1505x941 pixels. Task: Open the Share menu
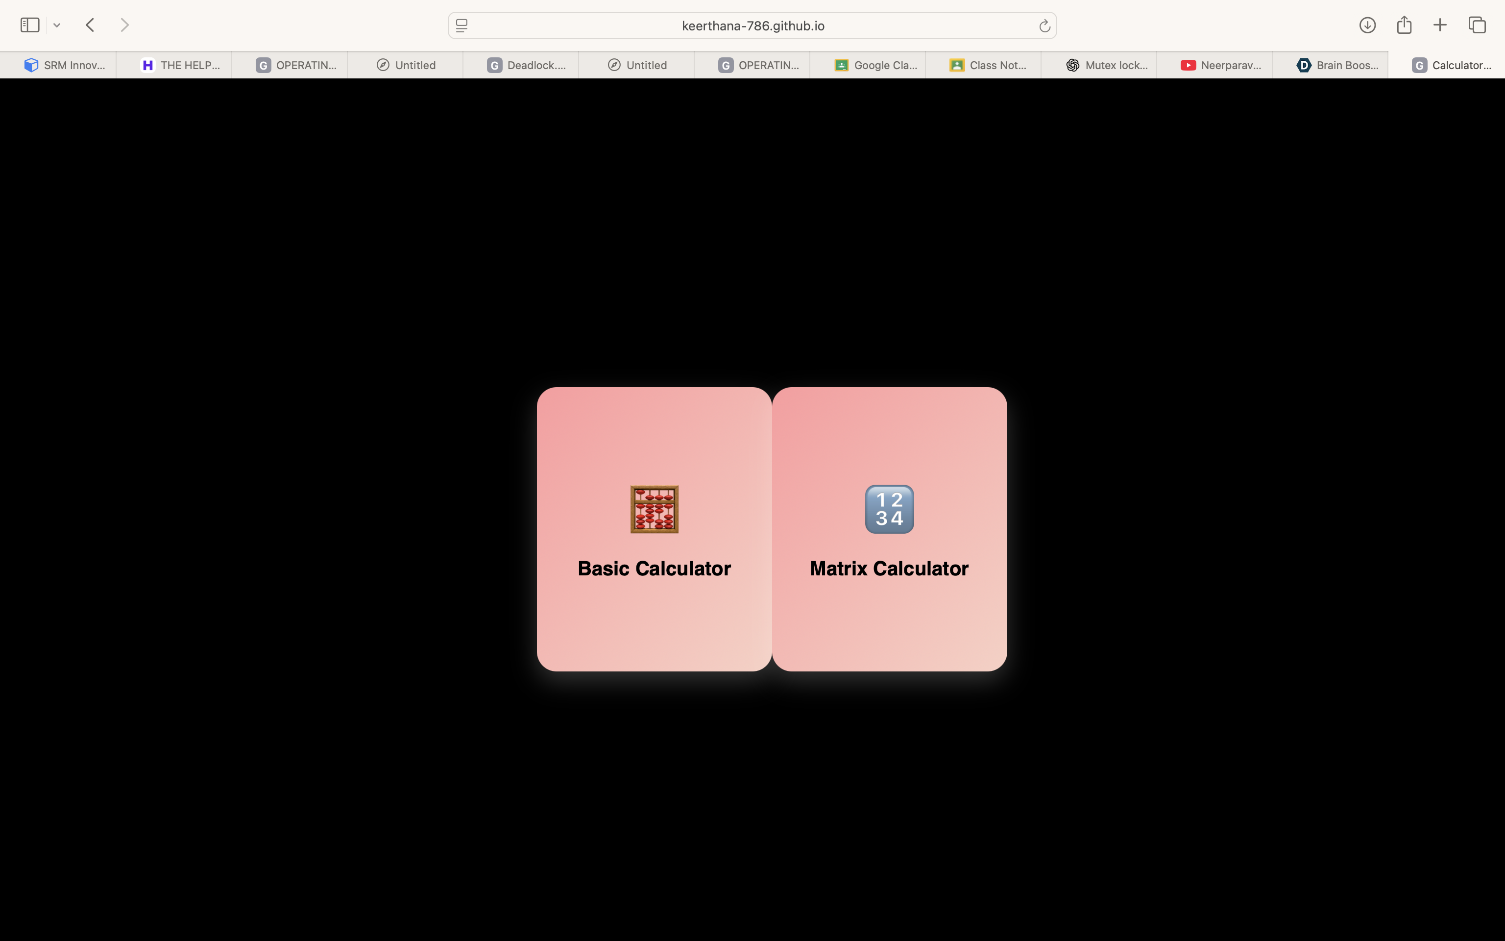coord(1404,25)
